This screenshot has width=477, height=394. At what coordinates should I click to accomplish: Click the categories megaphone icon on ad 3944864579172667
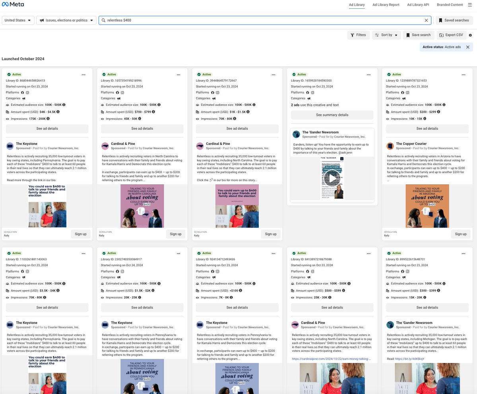pyautogui.click(x=214, y=98)
